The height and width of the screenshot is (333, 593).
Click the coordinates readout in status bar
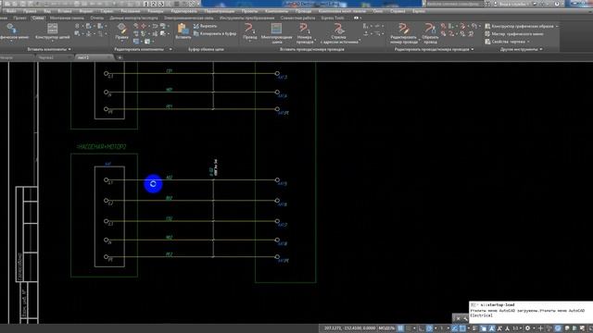tap(349, 328)
